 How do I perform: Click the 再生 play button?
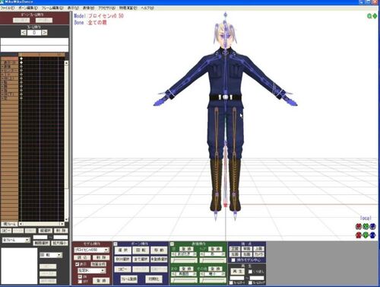coord(237,272)
